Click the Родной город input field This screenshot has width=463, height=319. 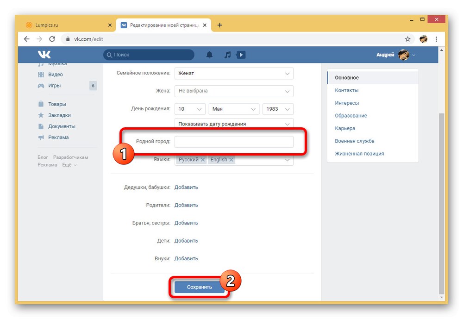pos(234,142)
